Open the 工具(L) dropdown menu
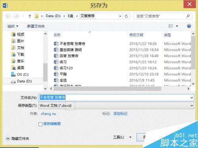Viewport: 198px width, 148px height. coord(122,137)
